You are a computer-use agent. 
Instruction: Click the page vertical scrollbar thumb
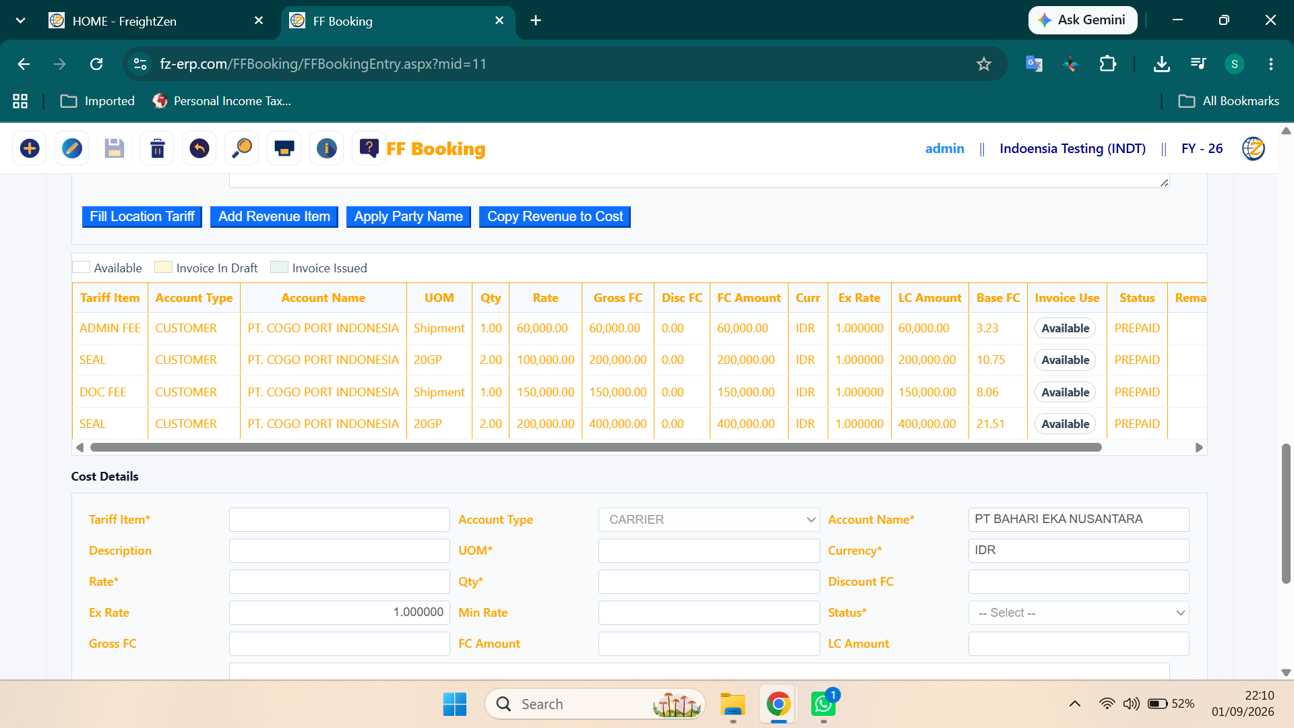coord(1286,514)
